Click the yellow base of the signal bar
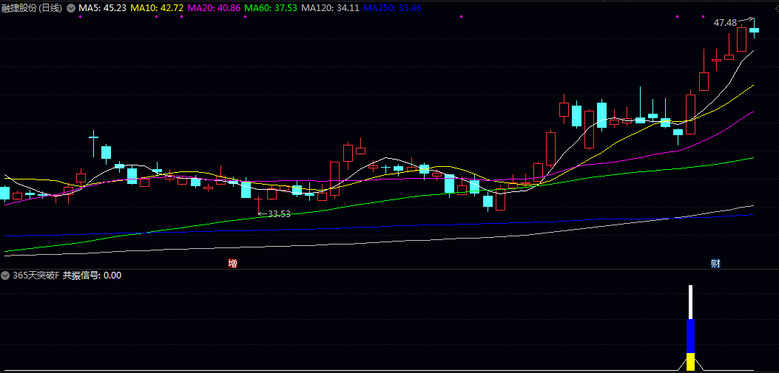The image size is (779, 373). pos(690,362)
